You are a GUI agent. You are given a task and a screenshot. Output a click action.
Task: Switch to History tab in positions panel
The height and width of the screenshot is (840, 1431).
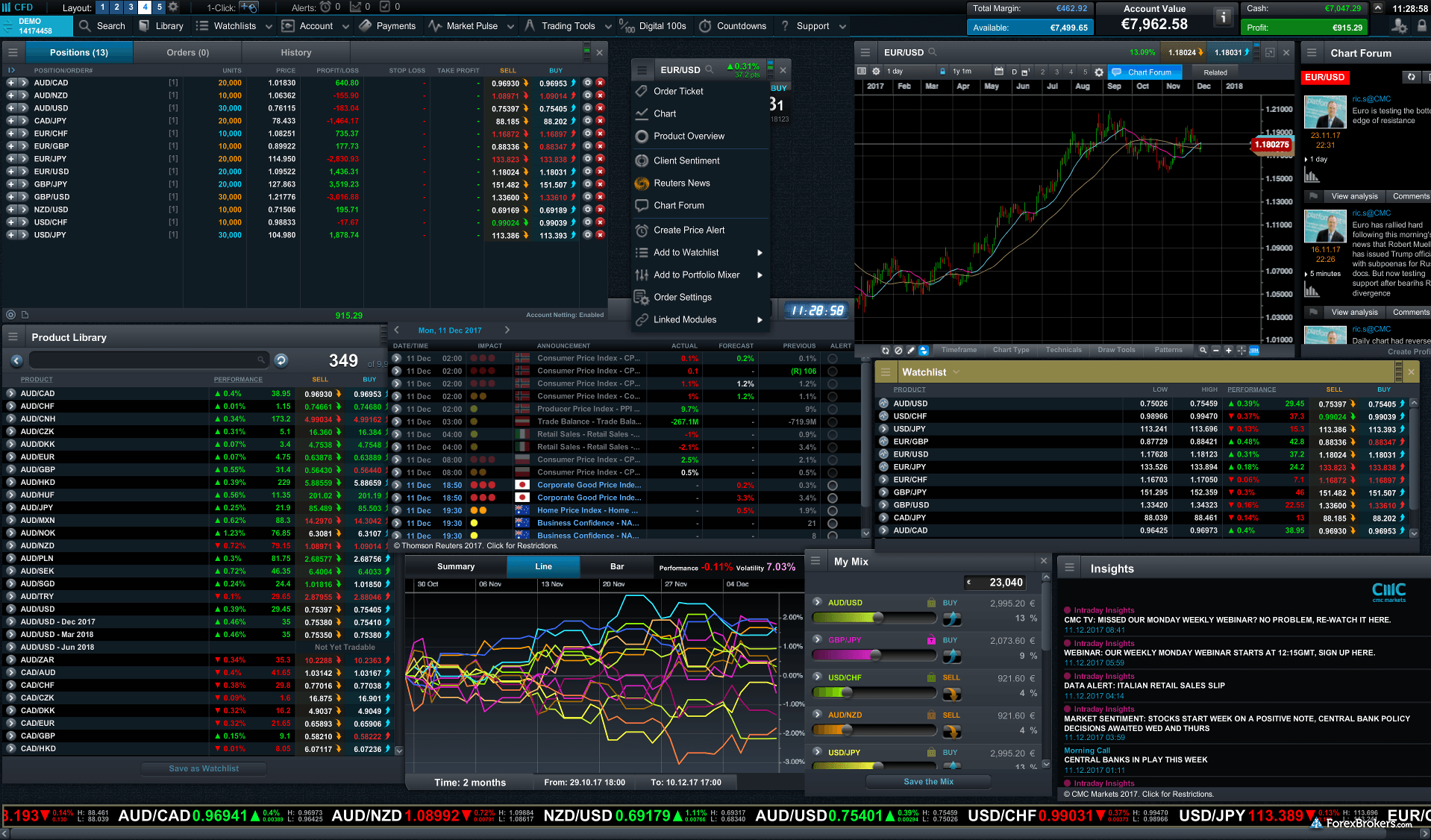[x=296, y=52]
